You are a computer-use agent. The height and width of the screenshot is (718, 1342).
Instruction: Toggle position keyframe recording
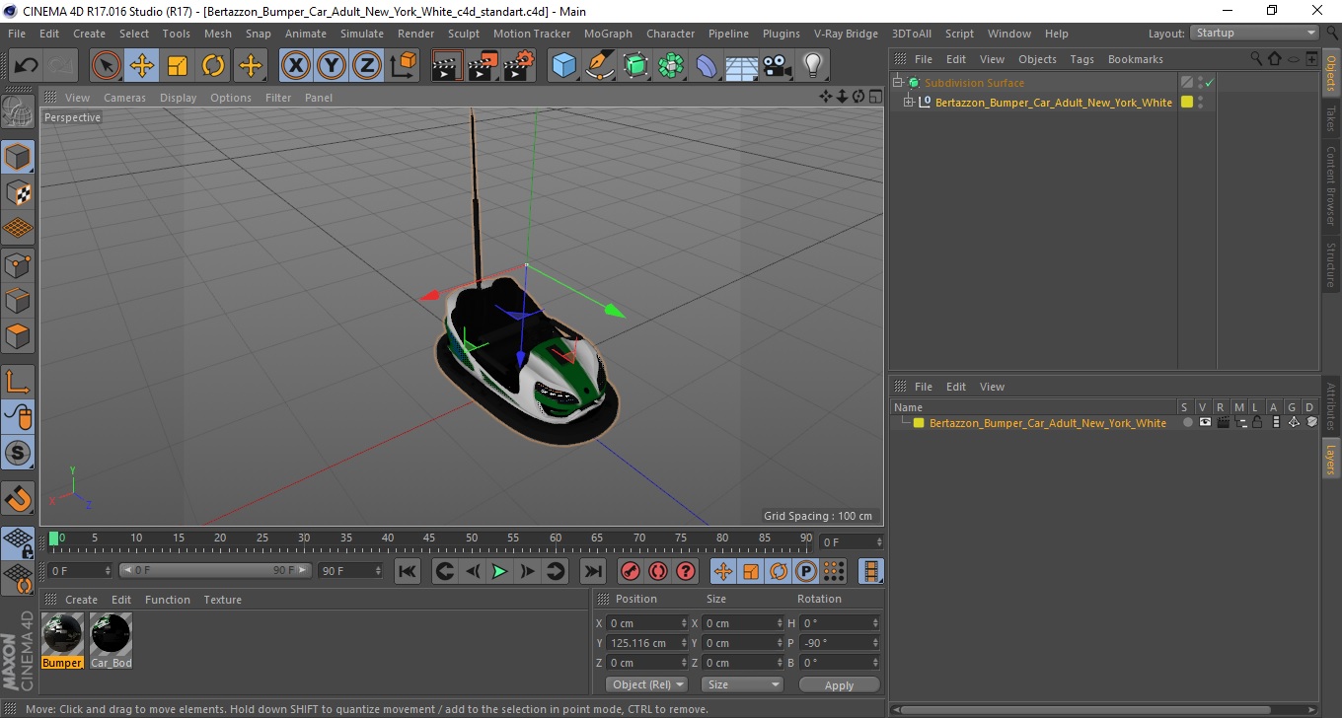[723, 571]
